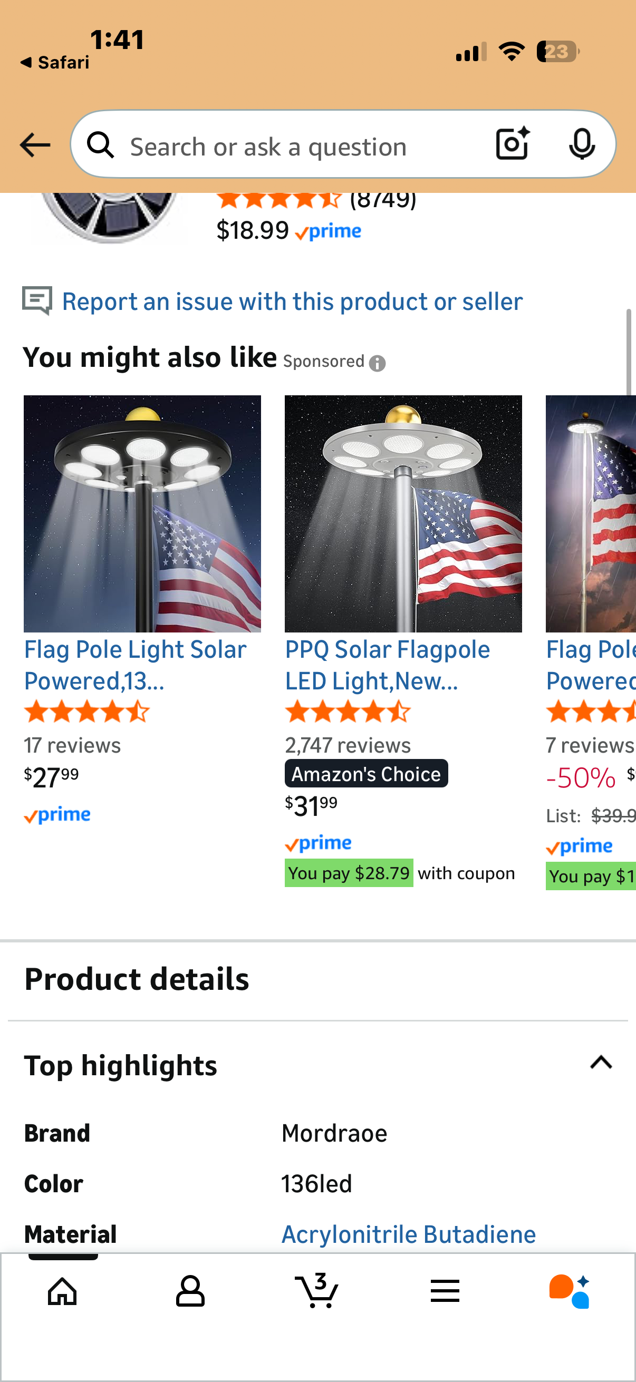Image resolution: width=636 pixels, height=1382 pixels.
Task: Select the Amazon's Choice badge
Action: (x=366, y=773)
